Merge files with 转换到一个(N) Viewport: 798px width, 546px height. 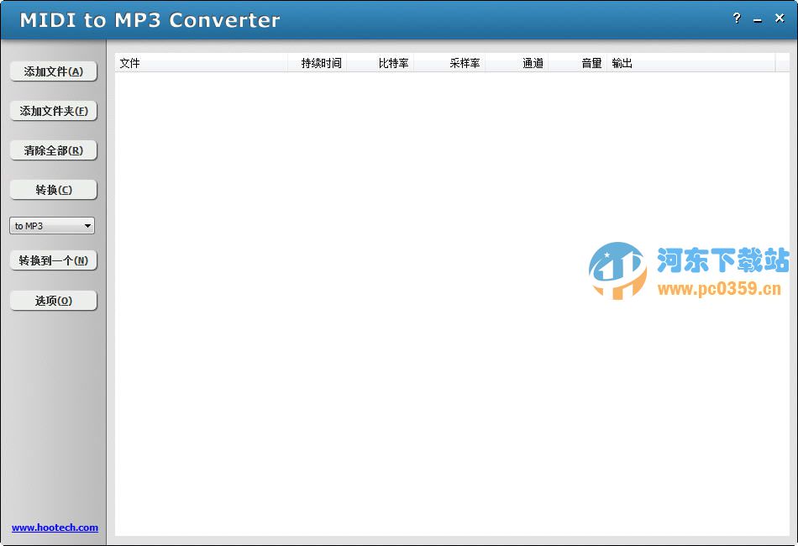click(x=53, y=260)
